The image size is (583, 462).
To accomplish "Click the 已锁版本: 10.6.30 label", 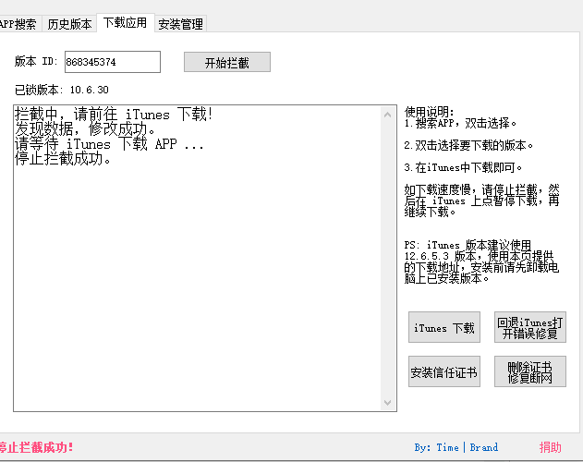I will (62, 90).
